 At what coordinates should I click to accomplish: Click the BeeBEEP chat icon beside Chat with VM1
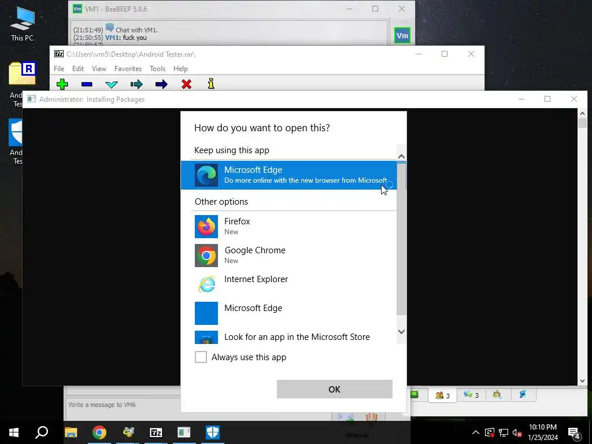click(x=110, y=28)
